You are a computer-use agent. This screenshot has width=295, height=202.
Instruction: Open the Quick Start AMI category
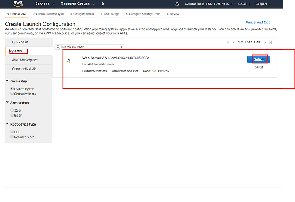point(29,42)
